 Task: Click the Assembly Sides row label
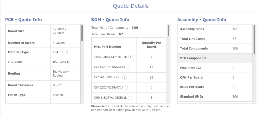(x=192, y=29)
